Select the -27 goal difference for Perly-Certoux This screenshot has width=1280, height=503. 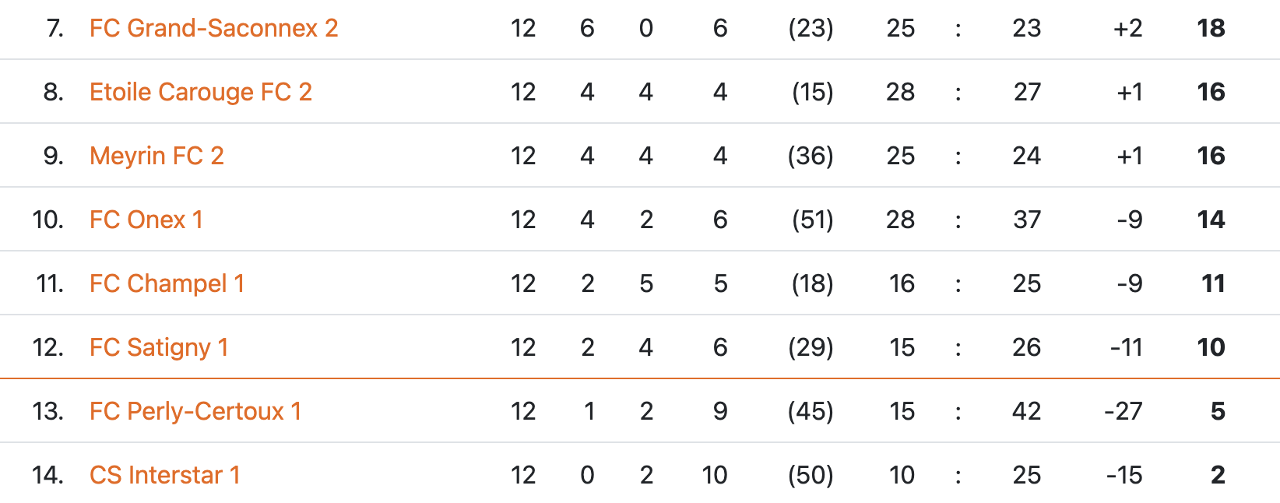point(1124,411)
